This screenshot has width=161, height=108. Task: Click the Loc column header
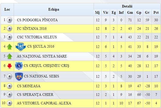[x=7, y=10]
